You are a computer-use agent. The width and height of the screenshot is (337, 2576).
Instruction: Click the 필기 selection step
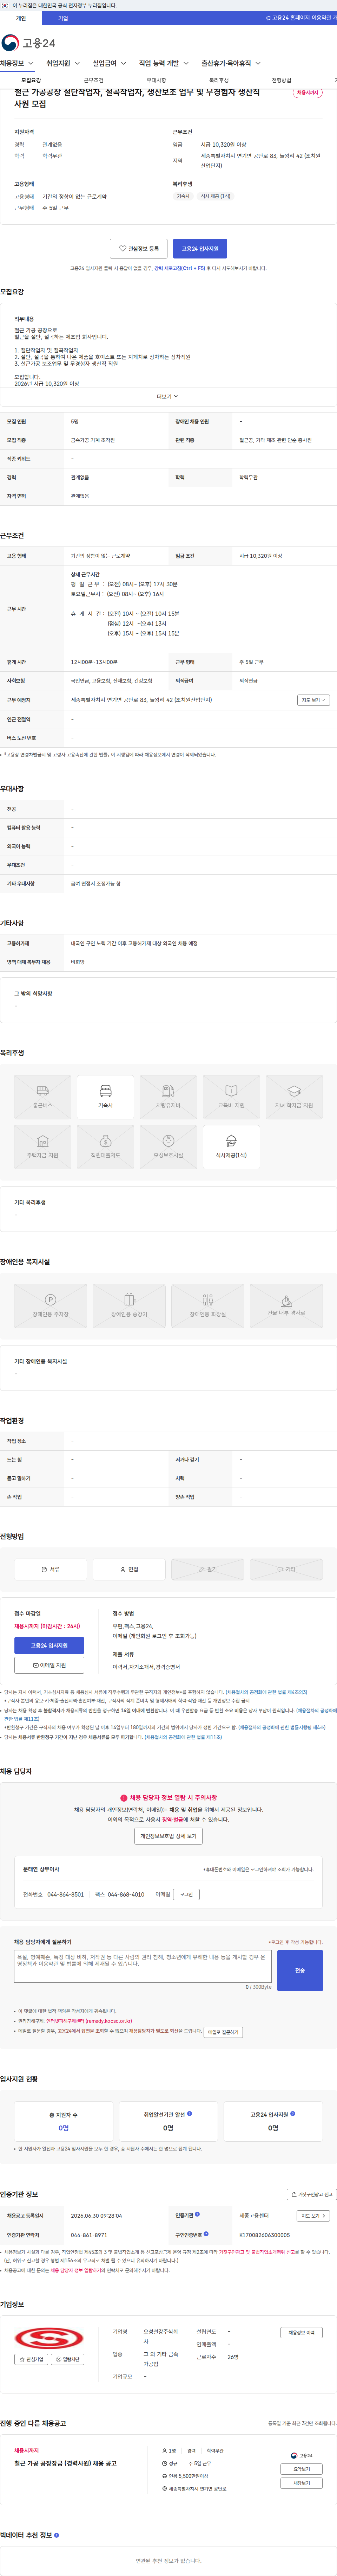click(207, 1569)
